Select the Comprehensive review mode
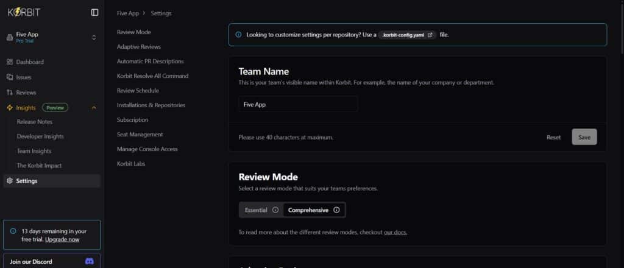 pos(314,210)
